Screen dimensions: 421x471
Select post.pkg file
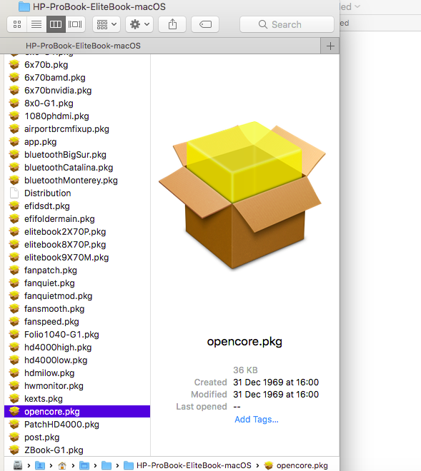tap(77, 437)
